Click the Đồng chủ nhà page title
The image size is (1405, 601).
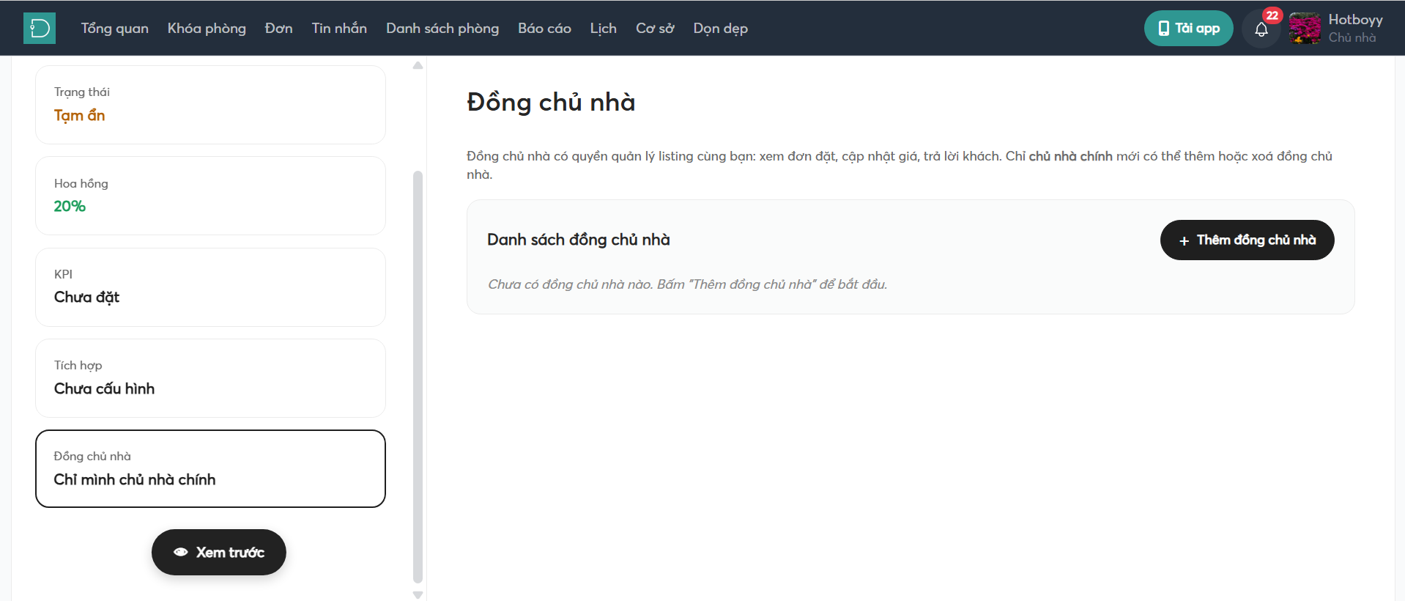click(x=551, y=102)
